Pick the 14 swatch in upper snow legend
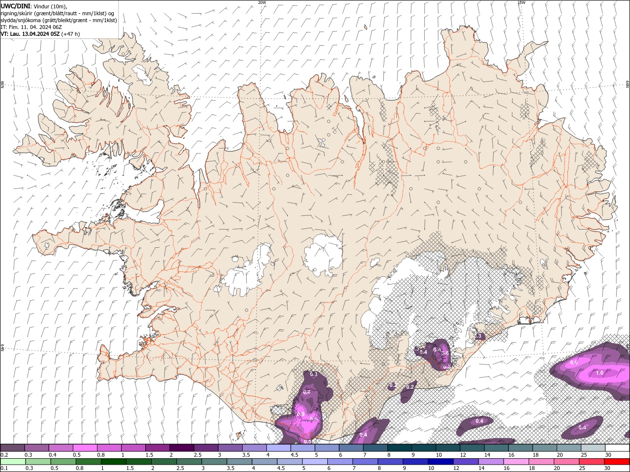 (x=497, y=448)
